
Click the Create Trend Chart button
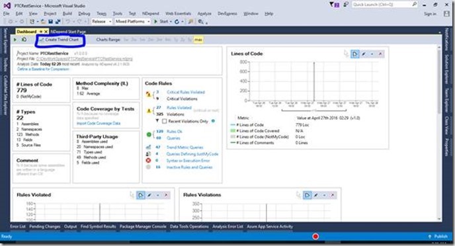click(x=60, y=40)
